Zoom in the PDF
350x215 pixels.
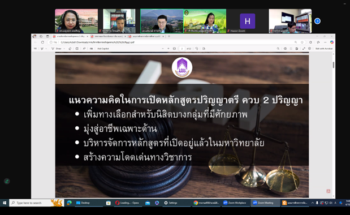pyautogui.click(x=168, y=49)
